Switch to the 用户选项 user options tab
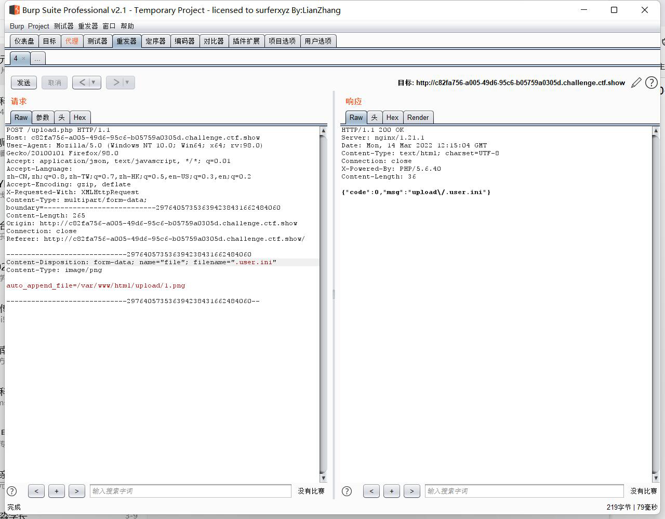 tap(318, 41)
